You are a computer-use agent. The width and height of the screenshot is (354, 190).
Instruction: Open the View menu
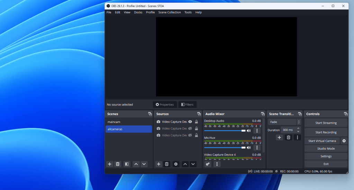tap(127, 12)
